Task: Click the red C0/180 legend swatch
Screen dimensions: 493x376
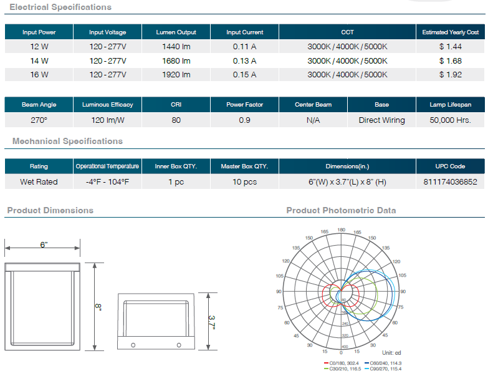Action: pyautogui.click(x=327, y=363)
